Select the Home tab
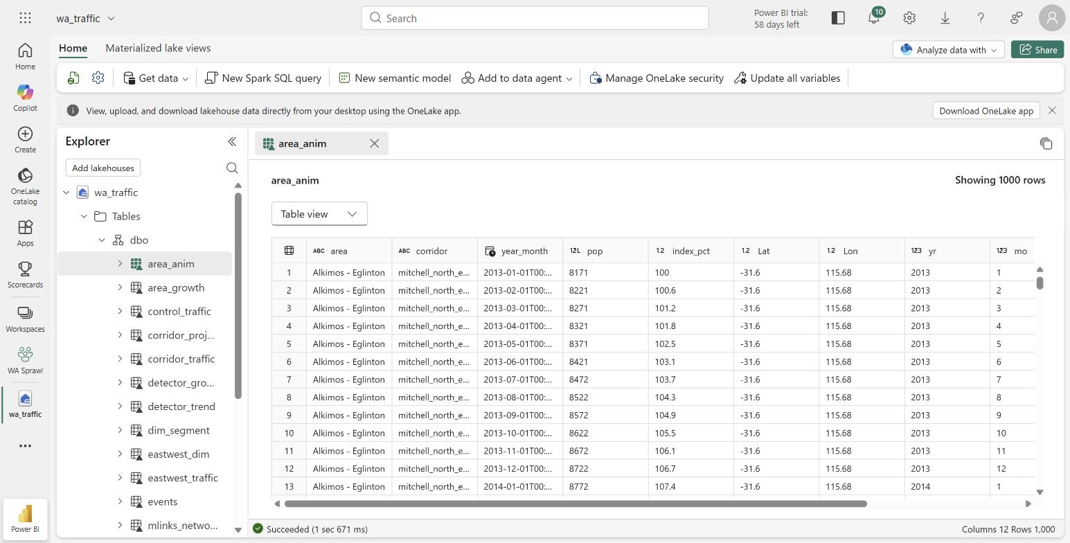 (x=73, y=48)
